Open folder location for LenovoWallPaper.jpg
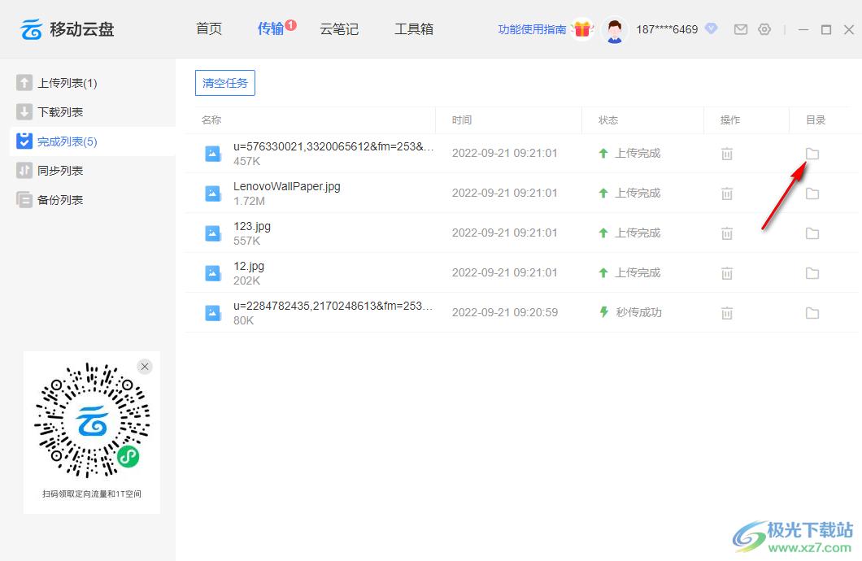The height and width of the screenshot is (561, 862). point(812,194)
